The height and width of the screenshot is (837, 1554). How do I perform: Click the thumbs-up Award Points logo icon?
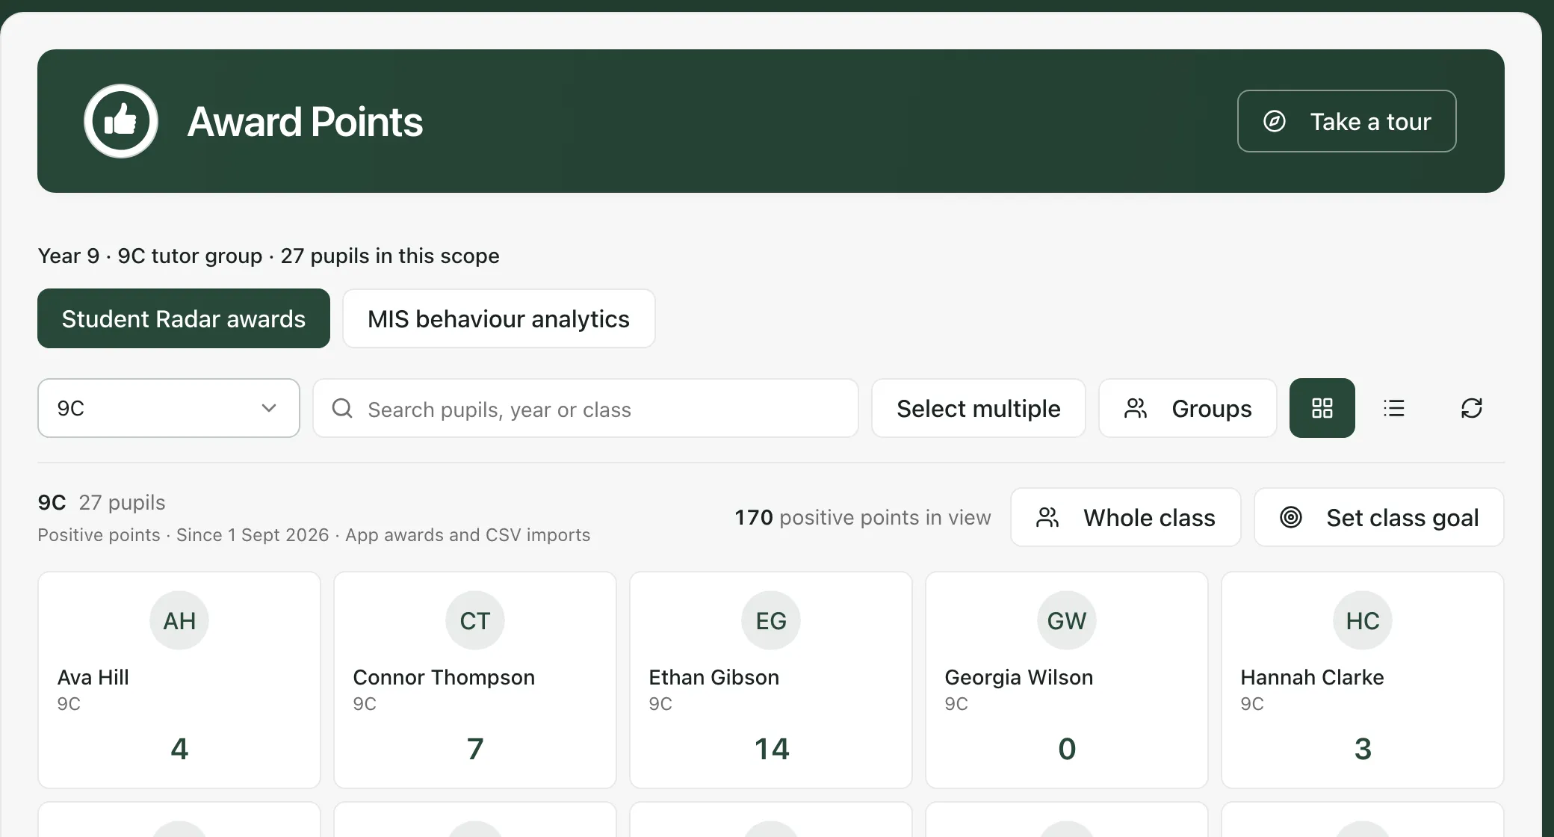[121, 121]
